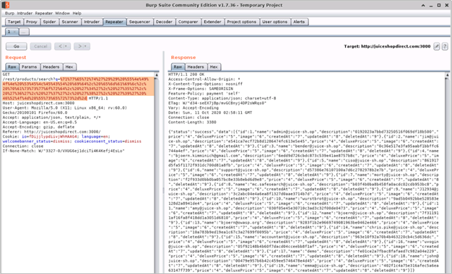The image size is (452, 274).
Task: Switch to the Decoder tab
Action: pos(164,22)
